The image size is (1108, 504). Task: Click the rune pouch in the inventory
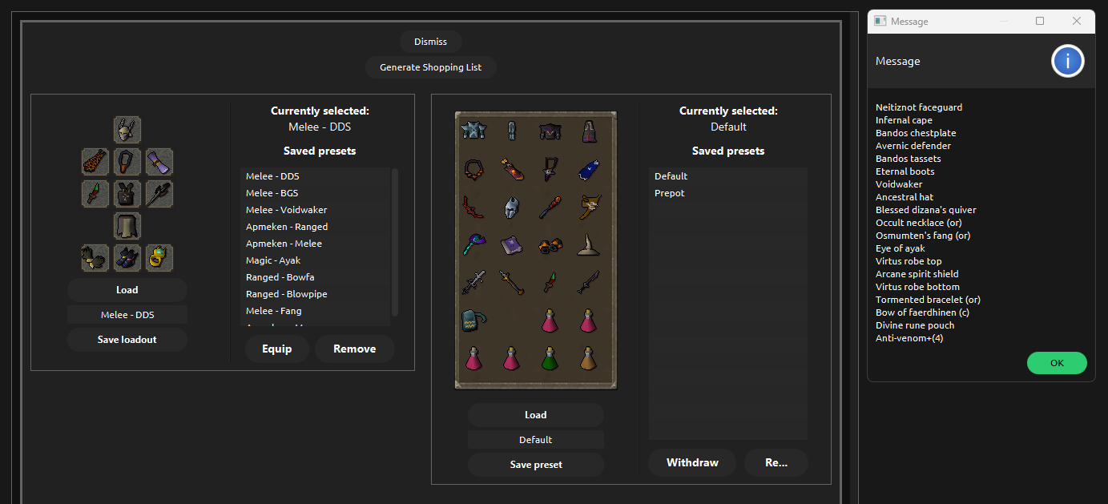[x=473, y=321]
